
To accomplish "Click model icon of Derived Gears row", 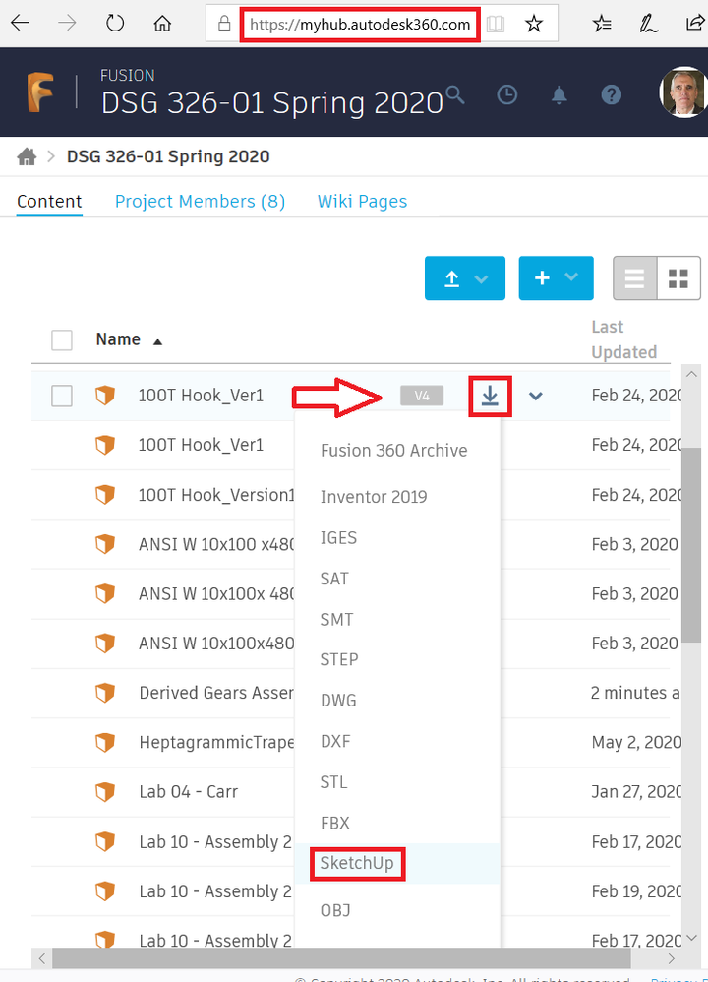I will click(104, 693).
